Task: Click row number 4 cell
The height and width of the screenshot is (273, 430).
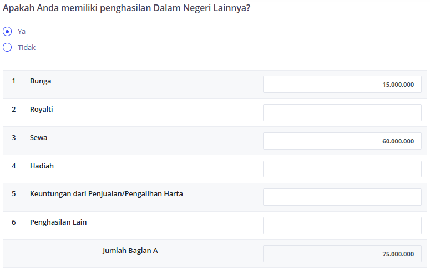Action: click(14, 169)
